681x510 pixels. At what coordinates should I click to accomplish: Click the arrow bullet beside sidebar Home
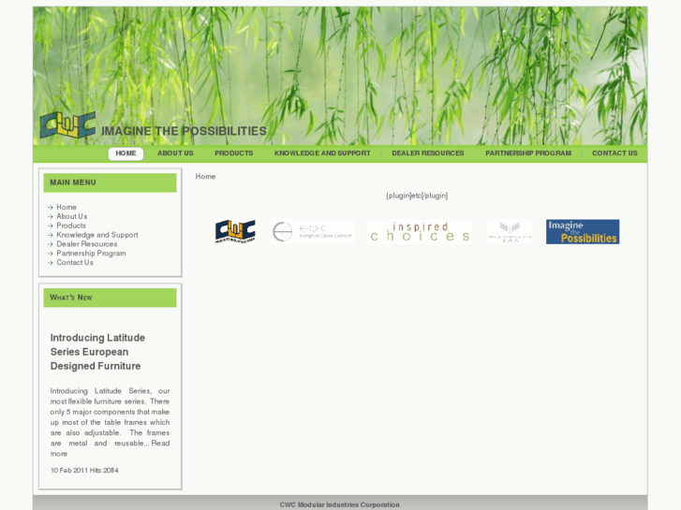pyautogui.click(x=51, y=208)
